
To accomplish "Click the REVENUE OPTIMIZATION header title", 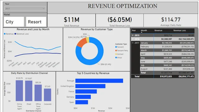I will [123, 6].
